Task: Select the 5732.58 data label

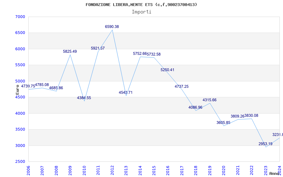Action: (x=154, y=55)
